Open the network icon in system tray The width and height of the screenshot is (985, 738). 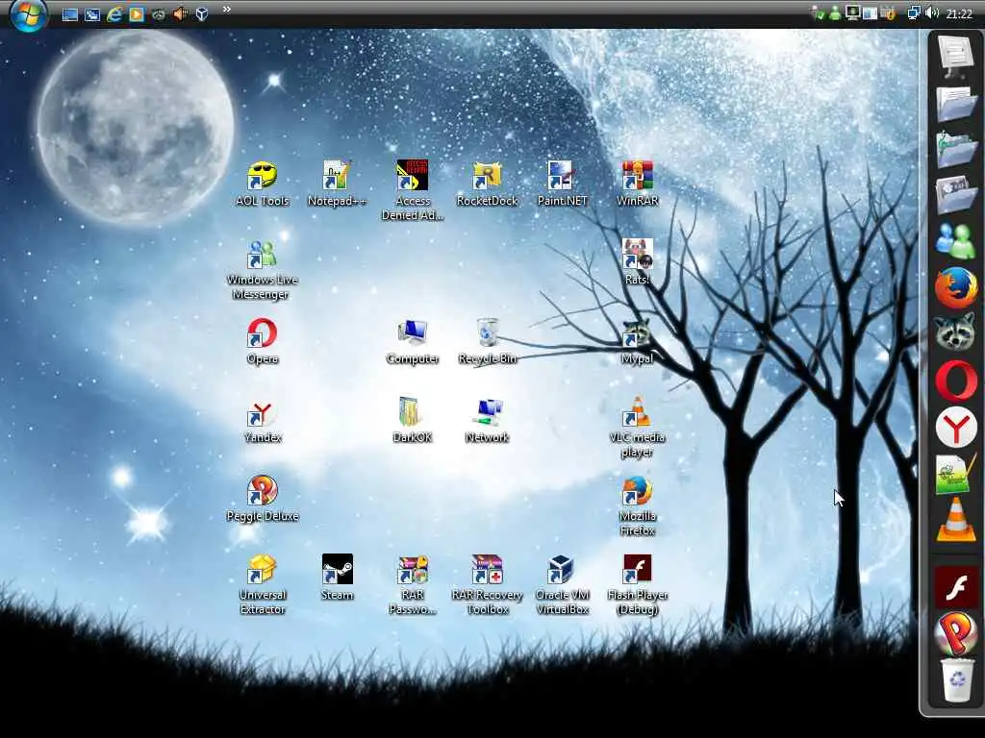[914, 13]
